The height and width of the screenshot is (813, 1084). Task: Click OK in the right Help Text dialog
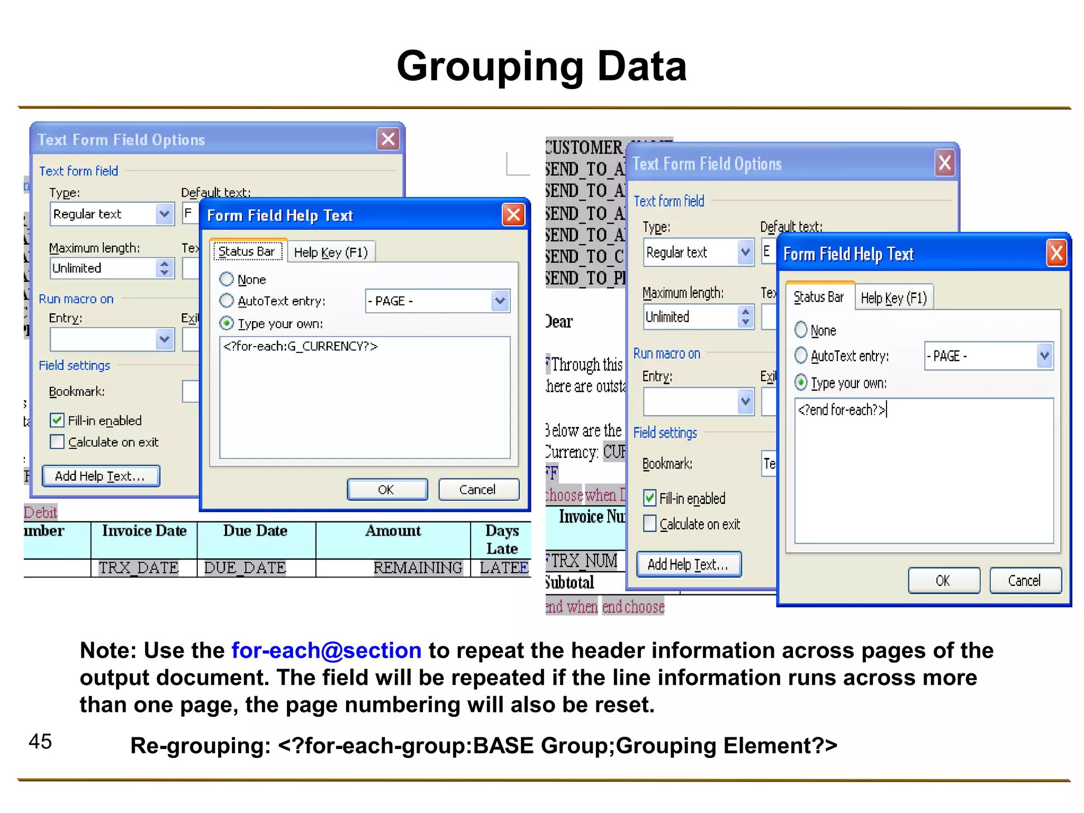[x=943, y=581]
